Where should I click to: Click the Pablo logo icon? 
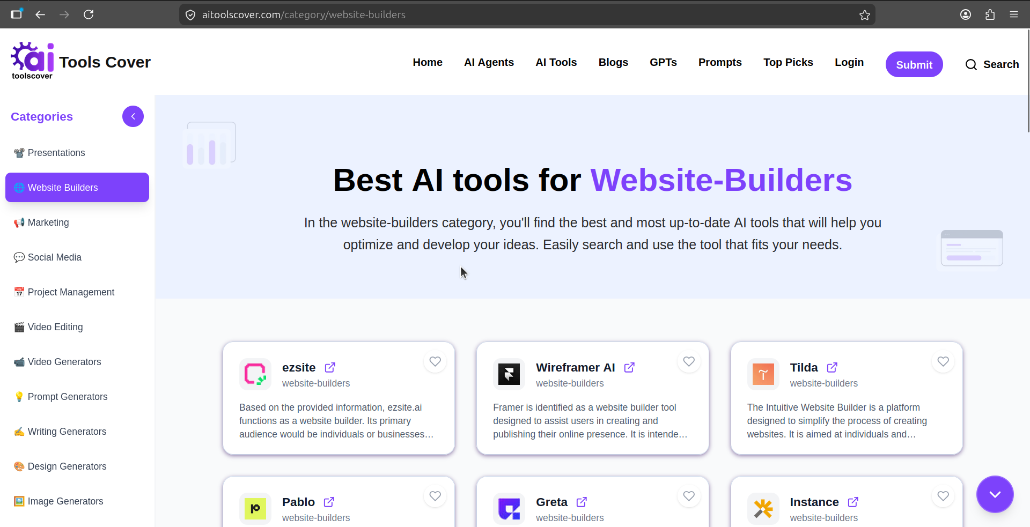point(255,509)
